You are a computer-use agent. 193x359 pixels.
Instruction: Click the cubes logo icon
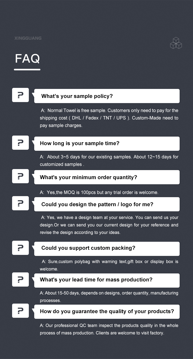[176, 43]
